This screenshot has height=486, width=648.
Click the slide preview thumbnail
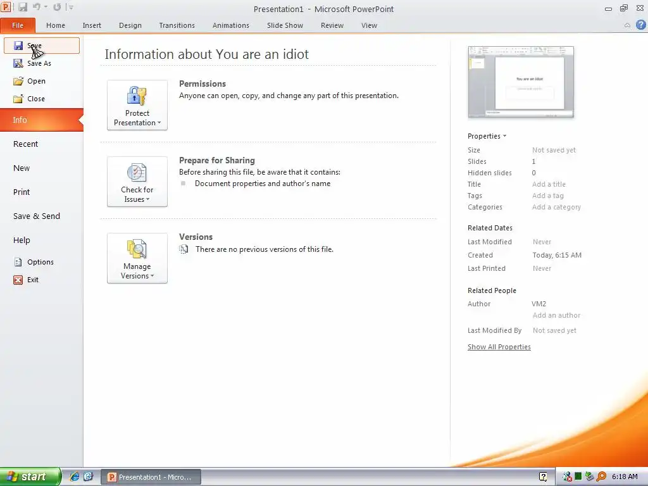point(521,82)
